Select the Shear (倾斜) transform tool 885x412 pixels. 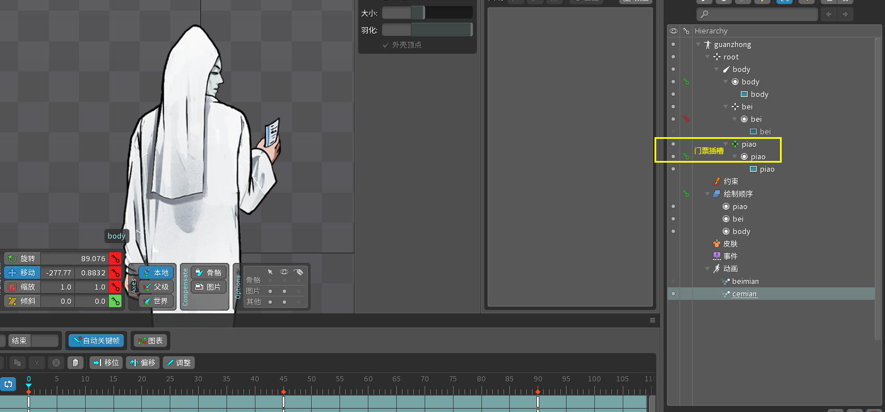tap(22, 301)
